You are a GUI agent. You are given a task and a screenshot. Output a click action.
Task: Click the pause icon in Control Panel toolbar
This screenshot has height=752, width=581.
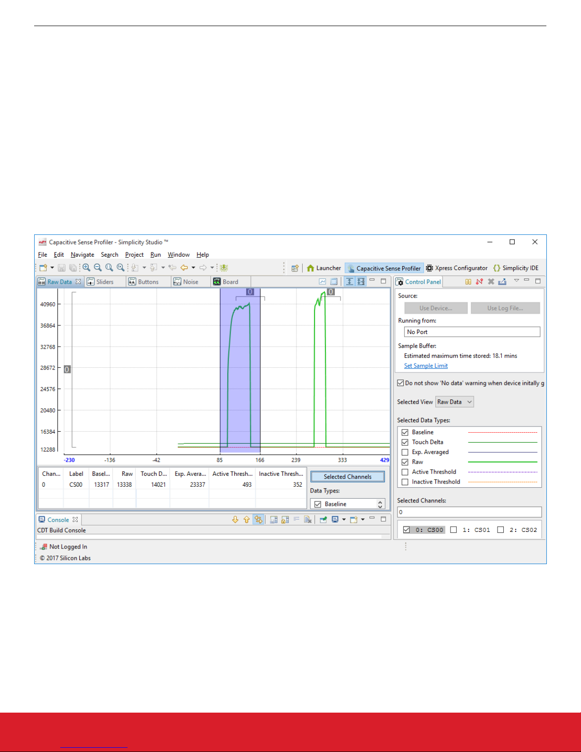468,281
